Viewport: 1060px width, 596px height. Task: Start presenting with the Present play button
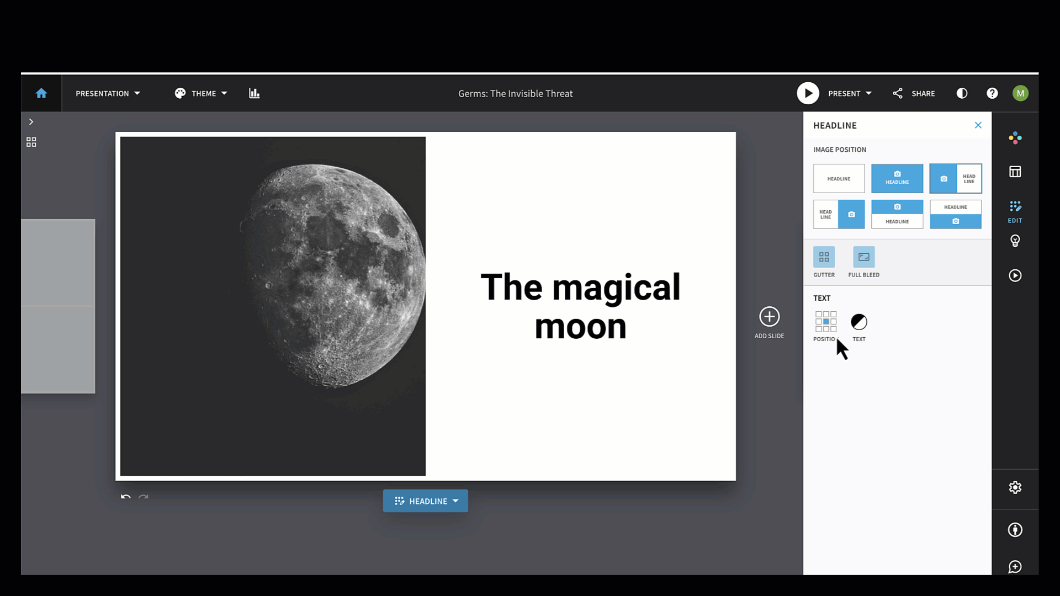coord(808,93)
